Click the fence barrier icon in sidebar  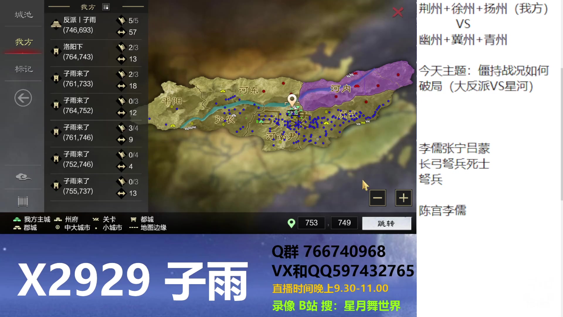(x=23, y=201)
